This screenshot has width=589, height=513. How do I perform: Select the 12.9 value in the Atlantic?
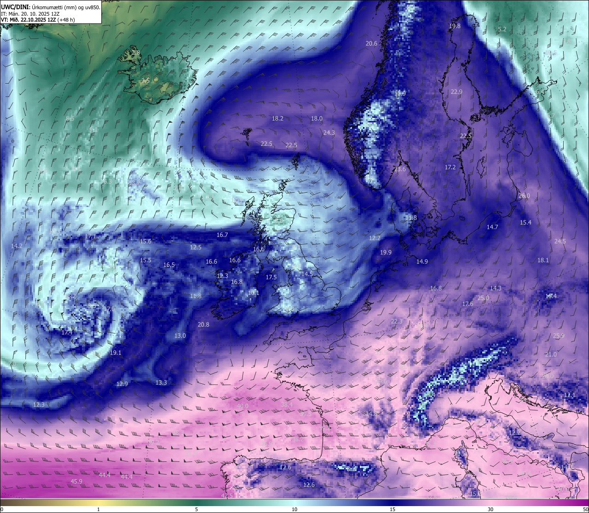pos(122,384)
